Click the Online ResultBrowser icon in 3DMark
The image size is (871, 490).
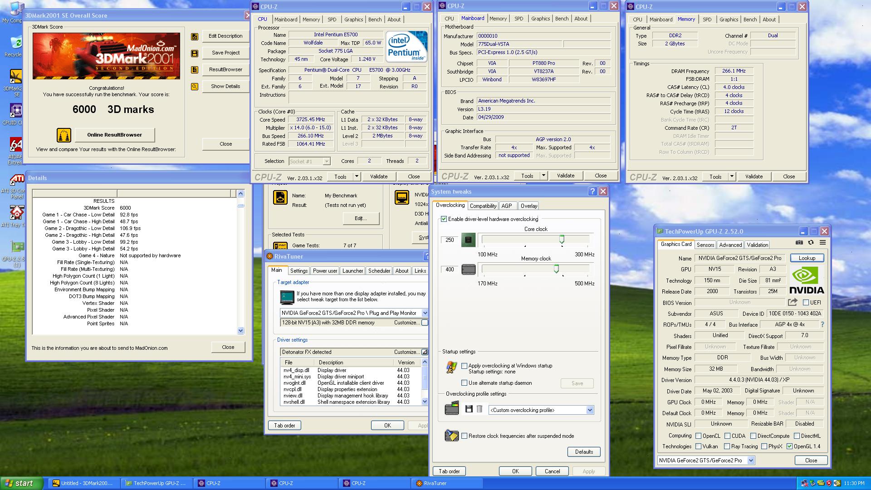pyautogui.click(x=64, y=135)
